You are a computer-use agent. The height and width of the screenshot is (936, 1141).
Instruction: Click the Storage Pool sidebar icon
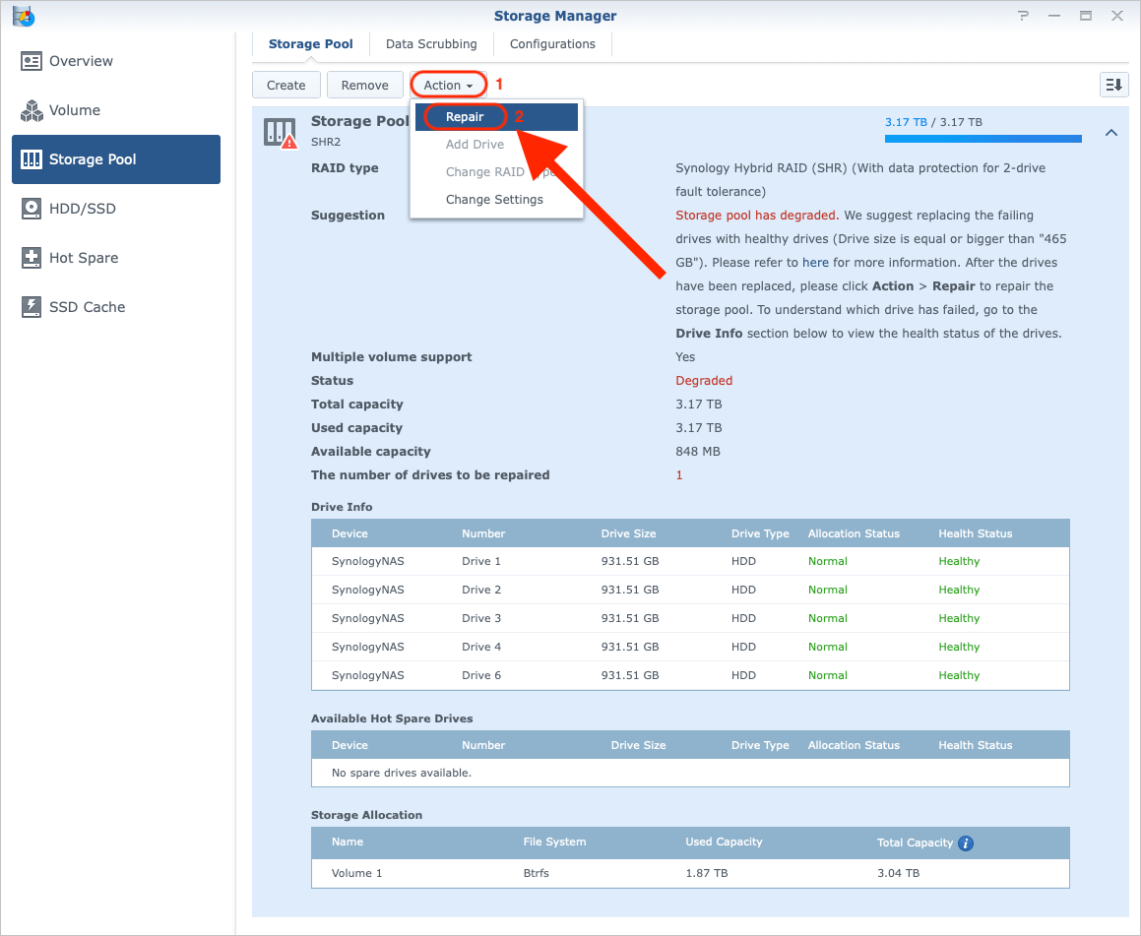point(32,159)
